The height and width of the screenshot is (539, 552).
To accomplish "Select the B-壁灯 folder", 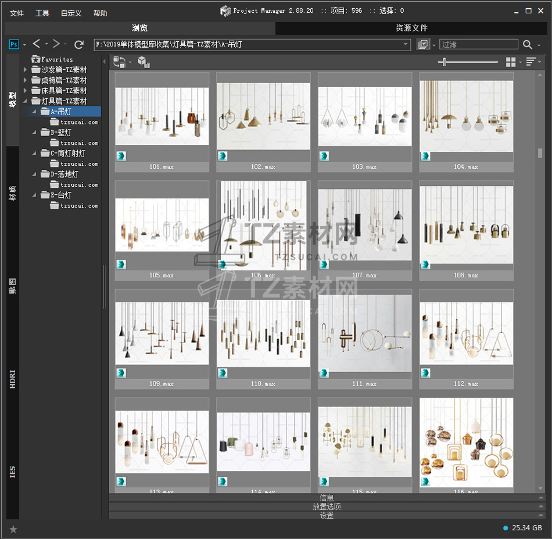I will [x=60, y=133].
